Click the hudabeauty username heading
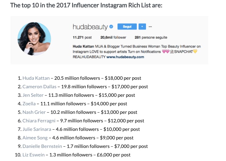The height and width of the screenshot is (161, 226). [90, 27]
